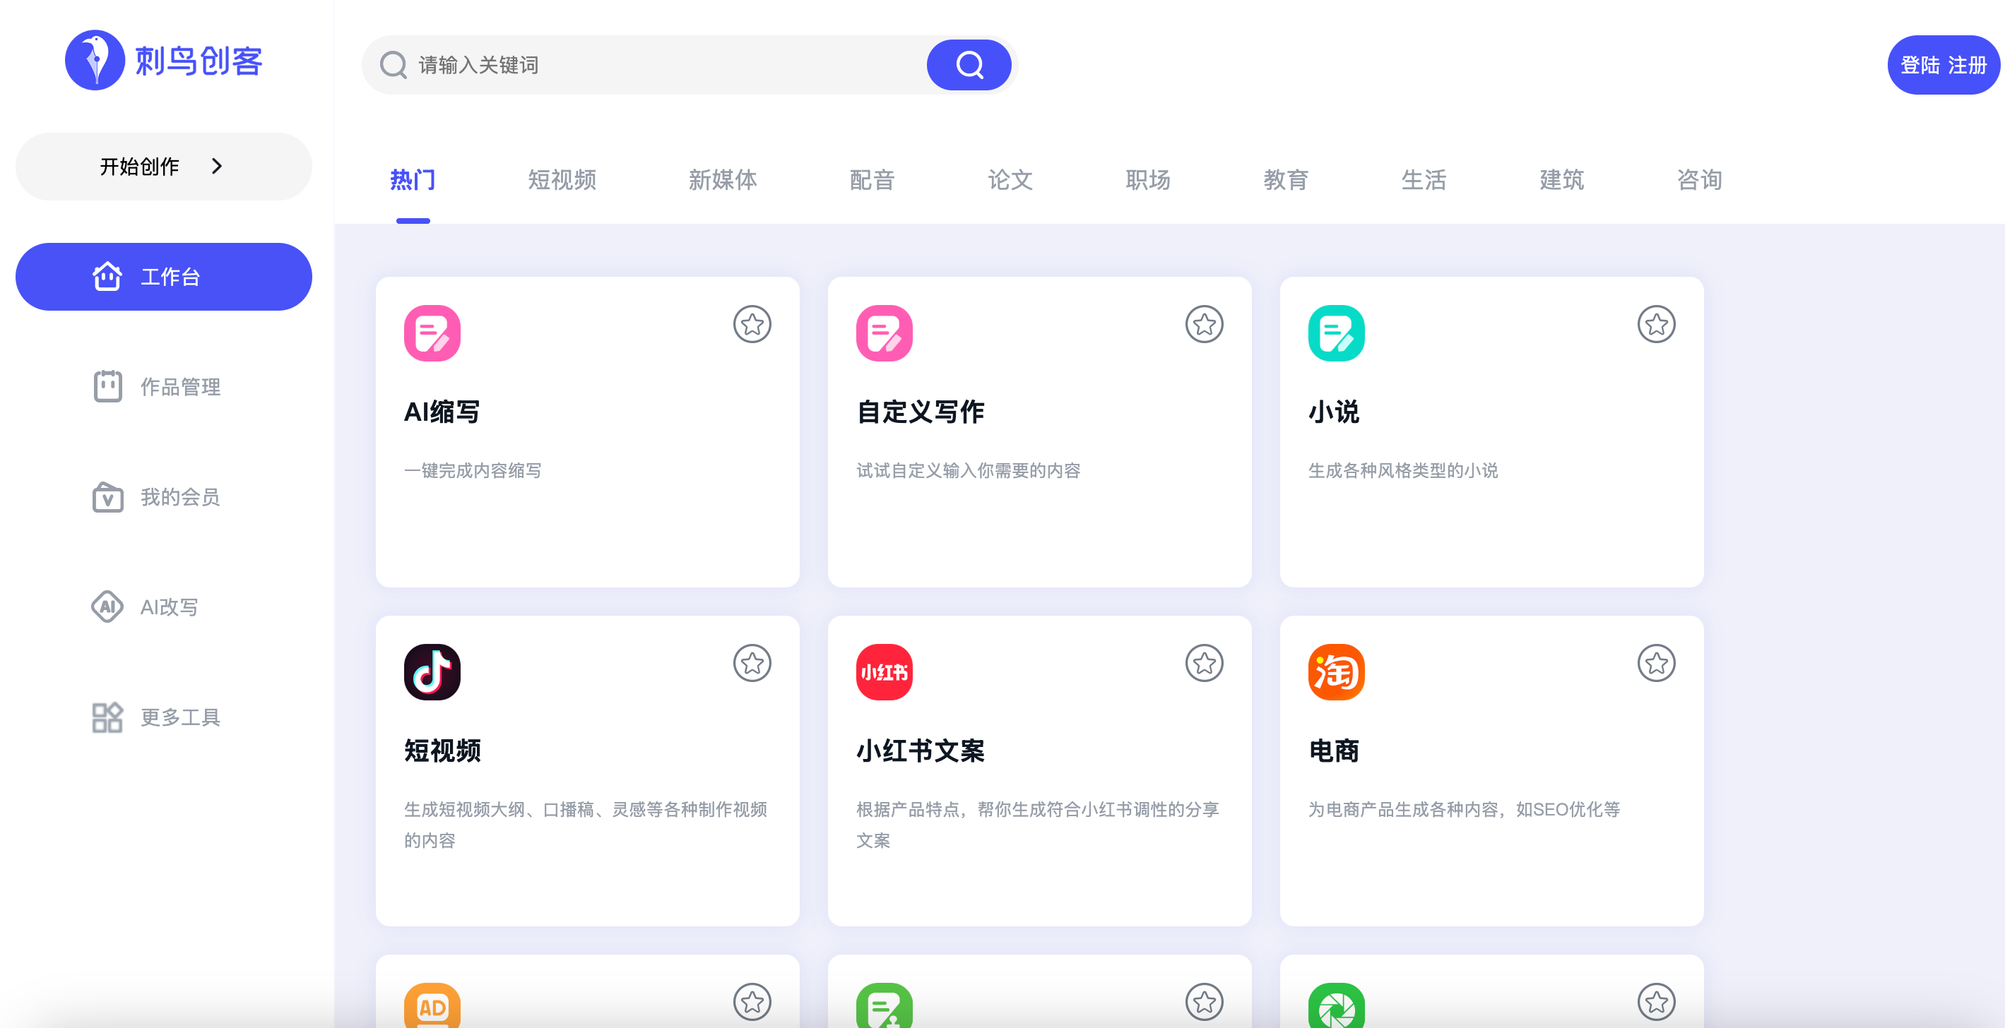Open the 电商 Taobao orange icon
This screenshot has height=1028, width=2005.
(x=1337, y=672)
